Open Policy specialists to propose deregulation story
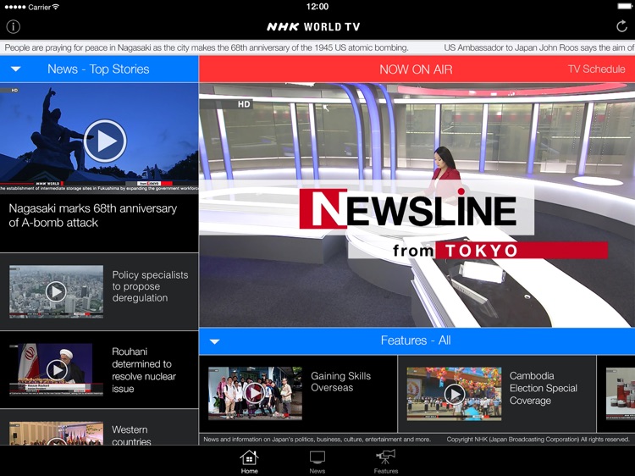This screenshot has height=476, width=635. pos(150,286)
